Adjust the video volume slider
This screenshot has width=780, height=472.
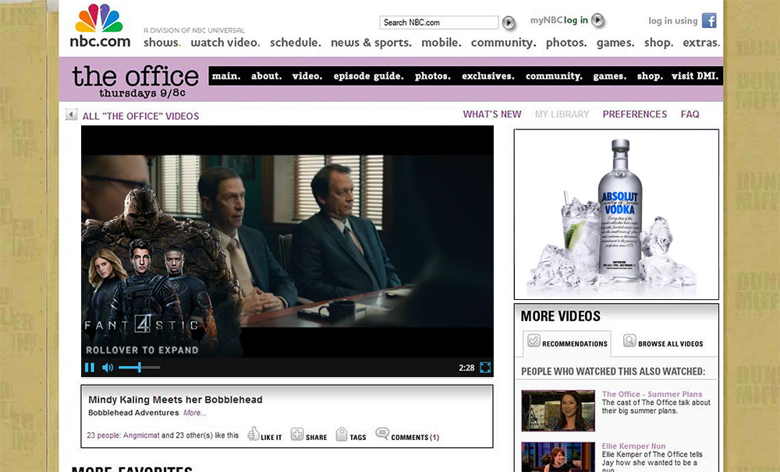140,367
